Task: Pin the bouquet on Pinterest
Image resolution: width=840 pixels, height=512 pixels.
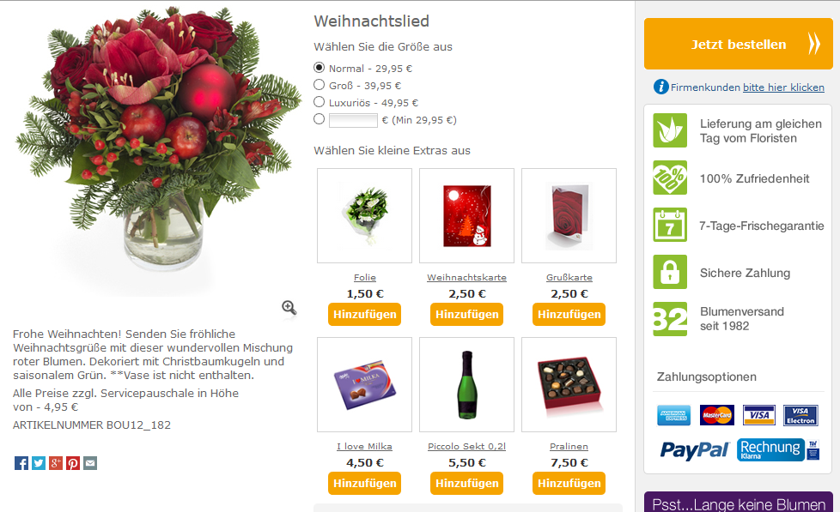Action: pyautogui.click(x=73, y=463)
